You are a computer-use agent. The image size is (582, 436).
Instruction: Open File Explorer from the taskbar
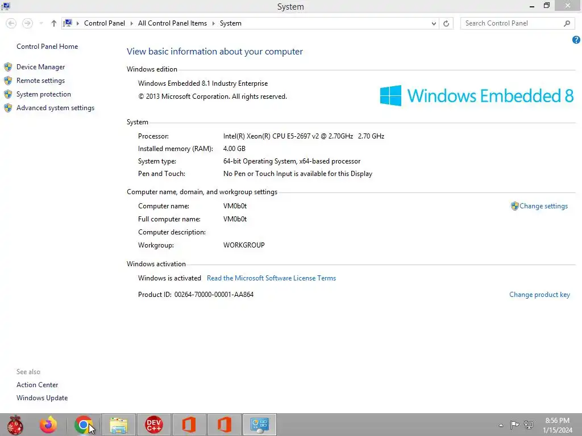click(119, 425)
